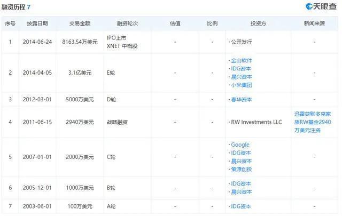The width and height of the screenshot is (342, 216).
Task: Select the B轮 round cell
Action: click(111, 188)
